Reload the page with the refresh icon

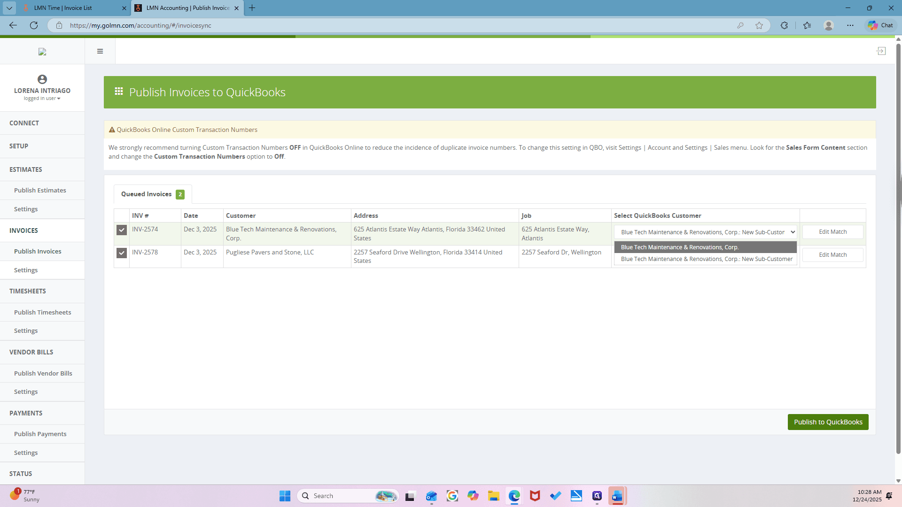point(34,25)
